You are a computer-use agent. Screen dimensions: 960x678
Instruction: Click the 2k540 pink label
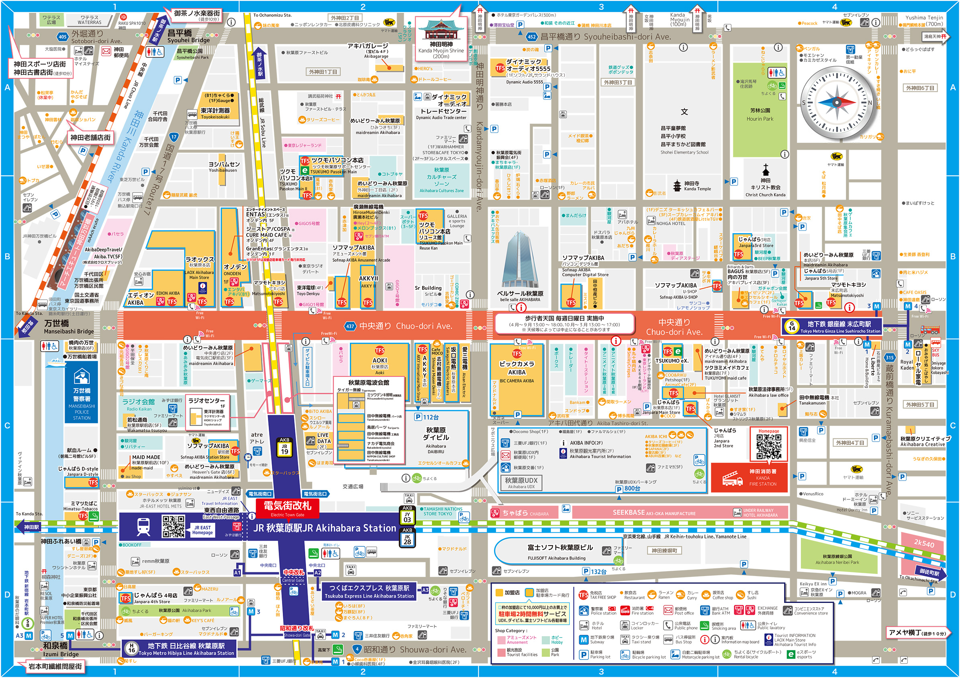[x=924, y=544]
